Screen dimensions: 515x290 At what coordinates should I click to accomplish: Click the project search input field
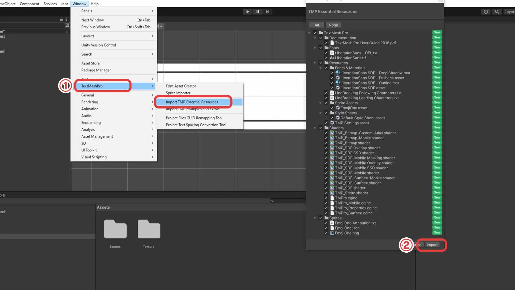point(288,201)
